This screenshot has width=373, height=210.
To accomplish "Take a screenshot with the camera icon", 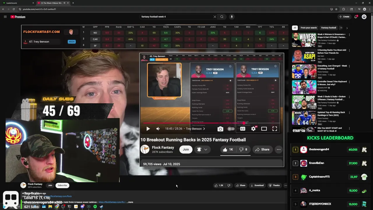I will coord(220,129).
